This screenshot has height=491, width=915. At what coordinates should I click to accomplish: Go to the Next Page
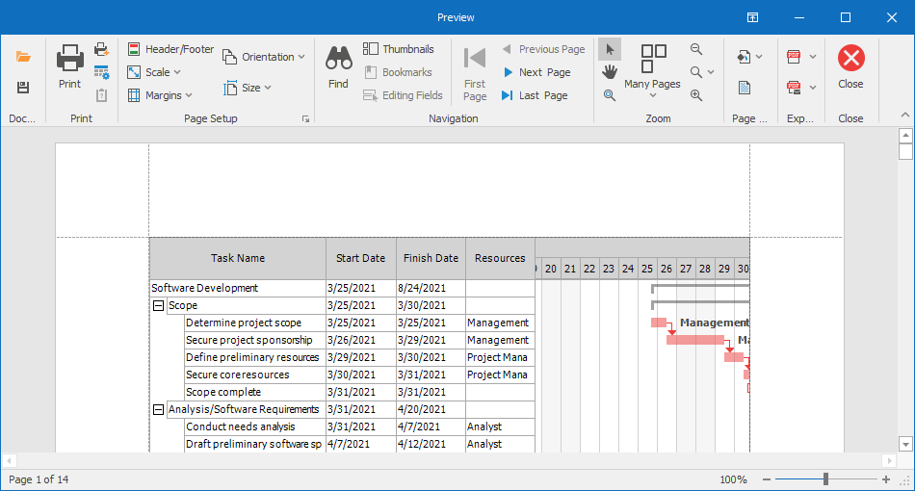click(536, 72)
